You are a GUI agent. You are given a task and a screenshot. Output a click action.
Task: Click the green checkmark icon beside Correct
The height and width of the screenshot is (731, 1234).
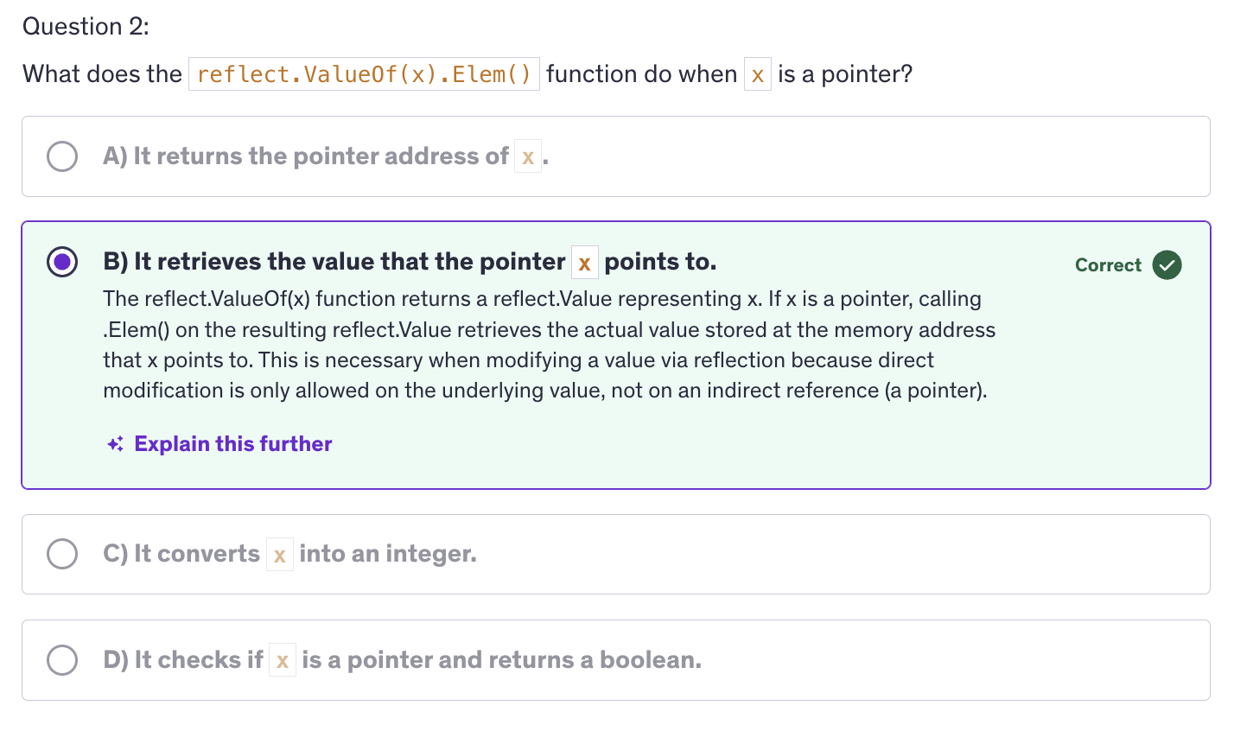pyautogui.click(x=1167, y=265)
